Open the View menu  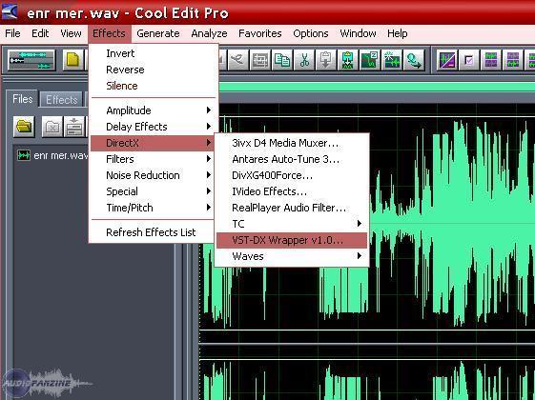click(x=71, y=33)
